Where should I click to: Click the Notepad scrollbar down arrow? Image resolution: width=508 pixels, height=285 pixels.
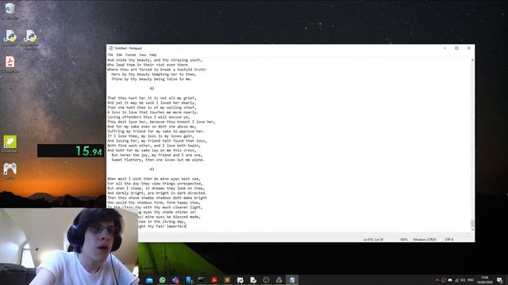tap(472, 230)
